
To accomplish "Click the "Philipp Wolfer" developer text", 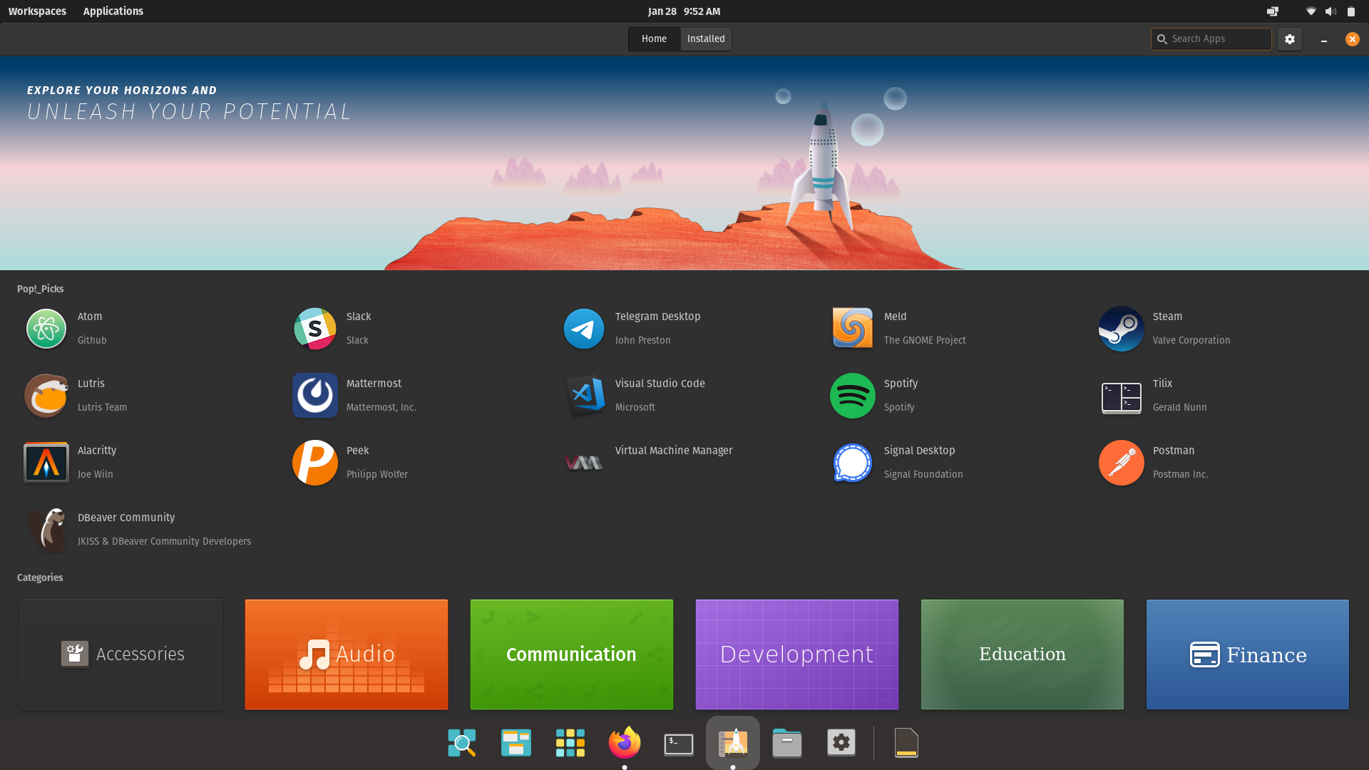I will click(x=377, y=475).
